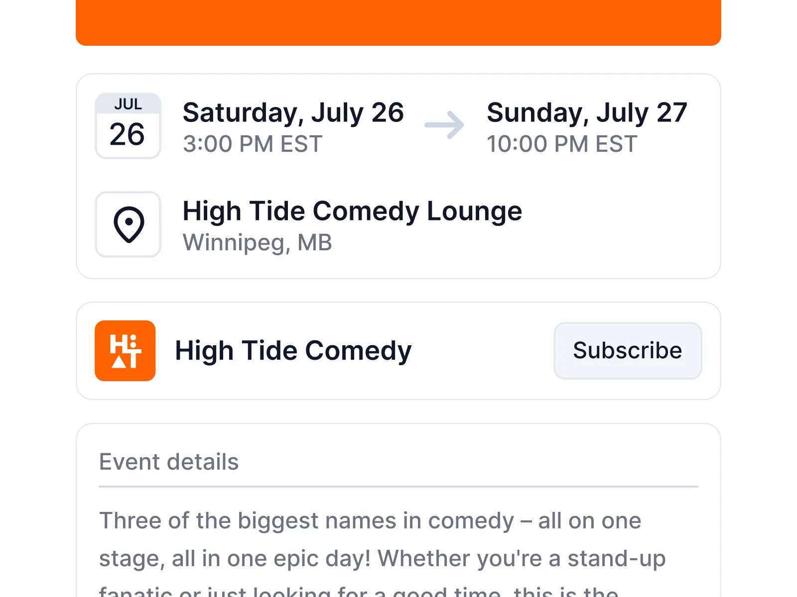Click the description line starting 'Three of the biggest'
The height and width of the screenshot is (597, 797).
pyautogui.click(x=370, y=521)
